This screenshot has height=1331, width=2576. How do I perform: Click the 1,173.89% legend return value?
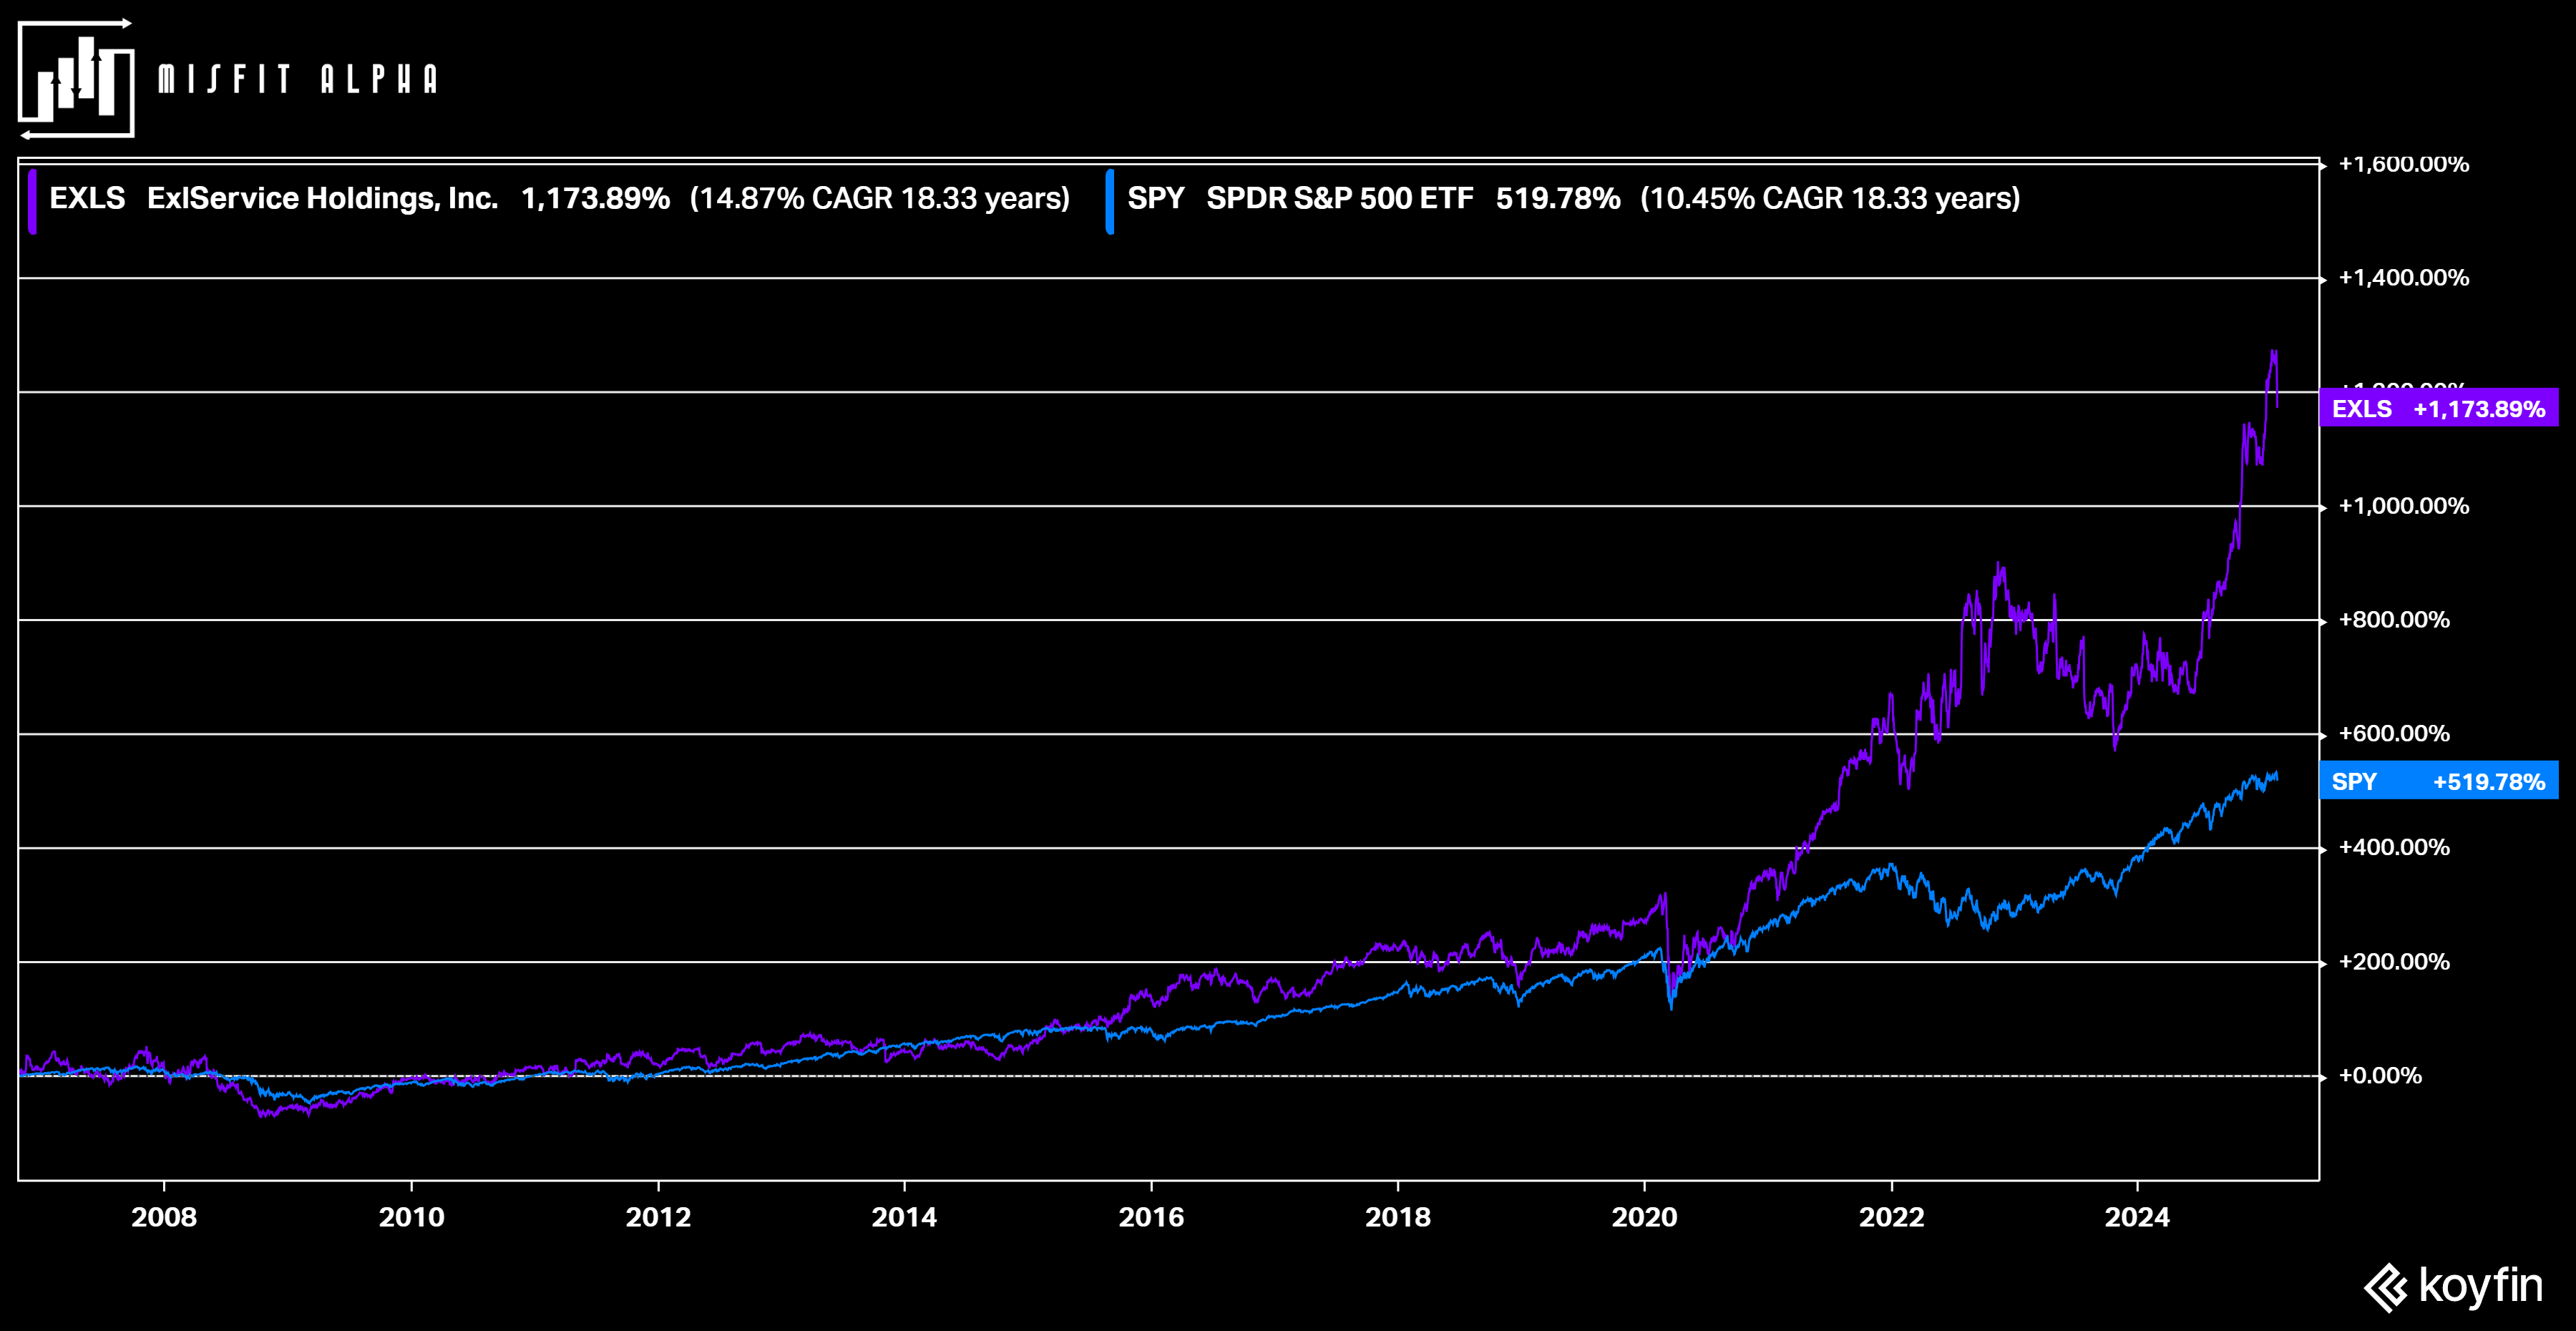pyautogui.click(x=596, y=198)
